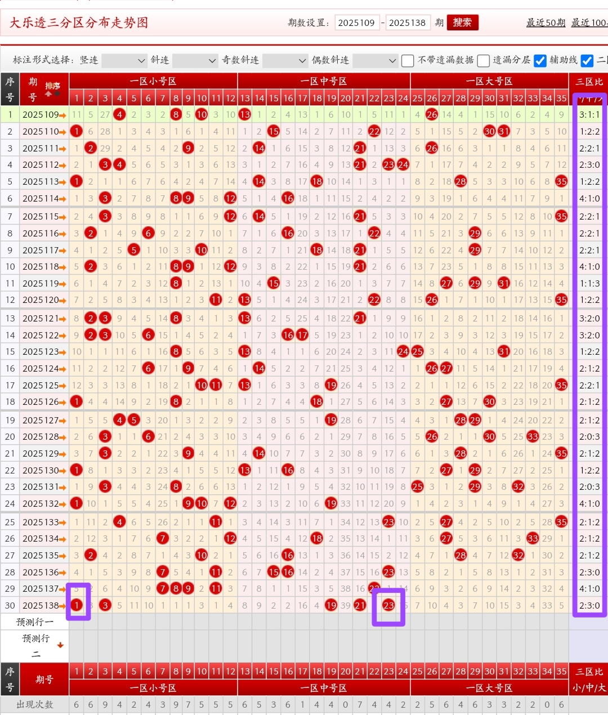Click the orange arrow next to period 2025126
The width and height of the screenshot is (608, 715).
[63, 403]
